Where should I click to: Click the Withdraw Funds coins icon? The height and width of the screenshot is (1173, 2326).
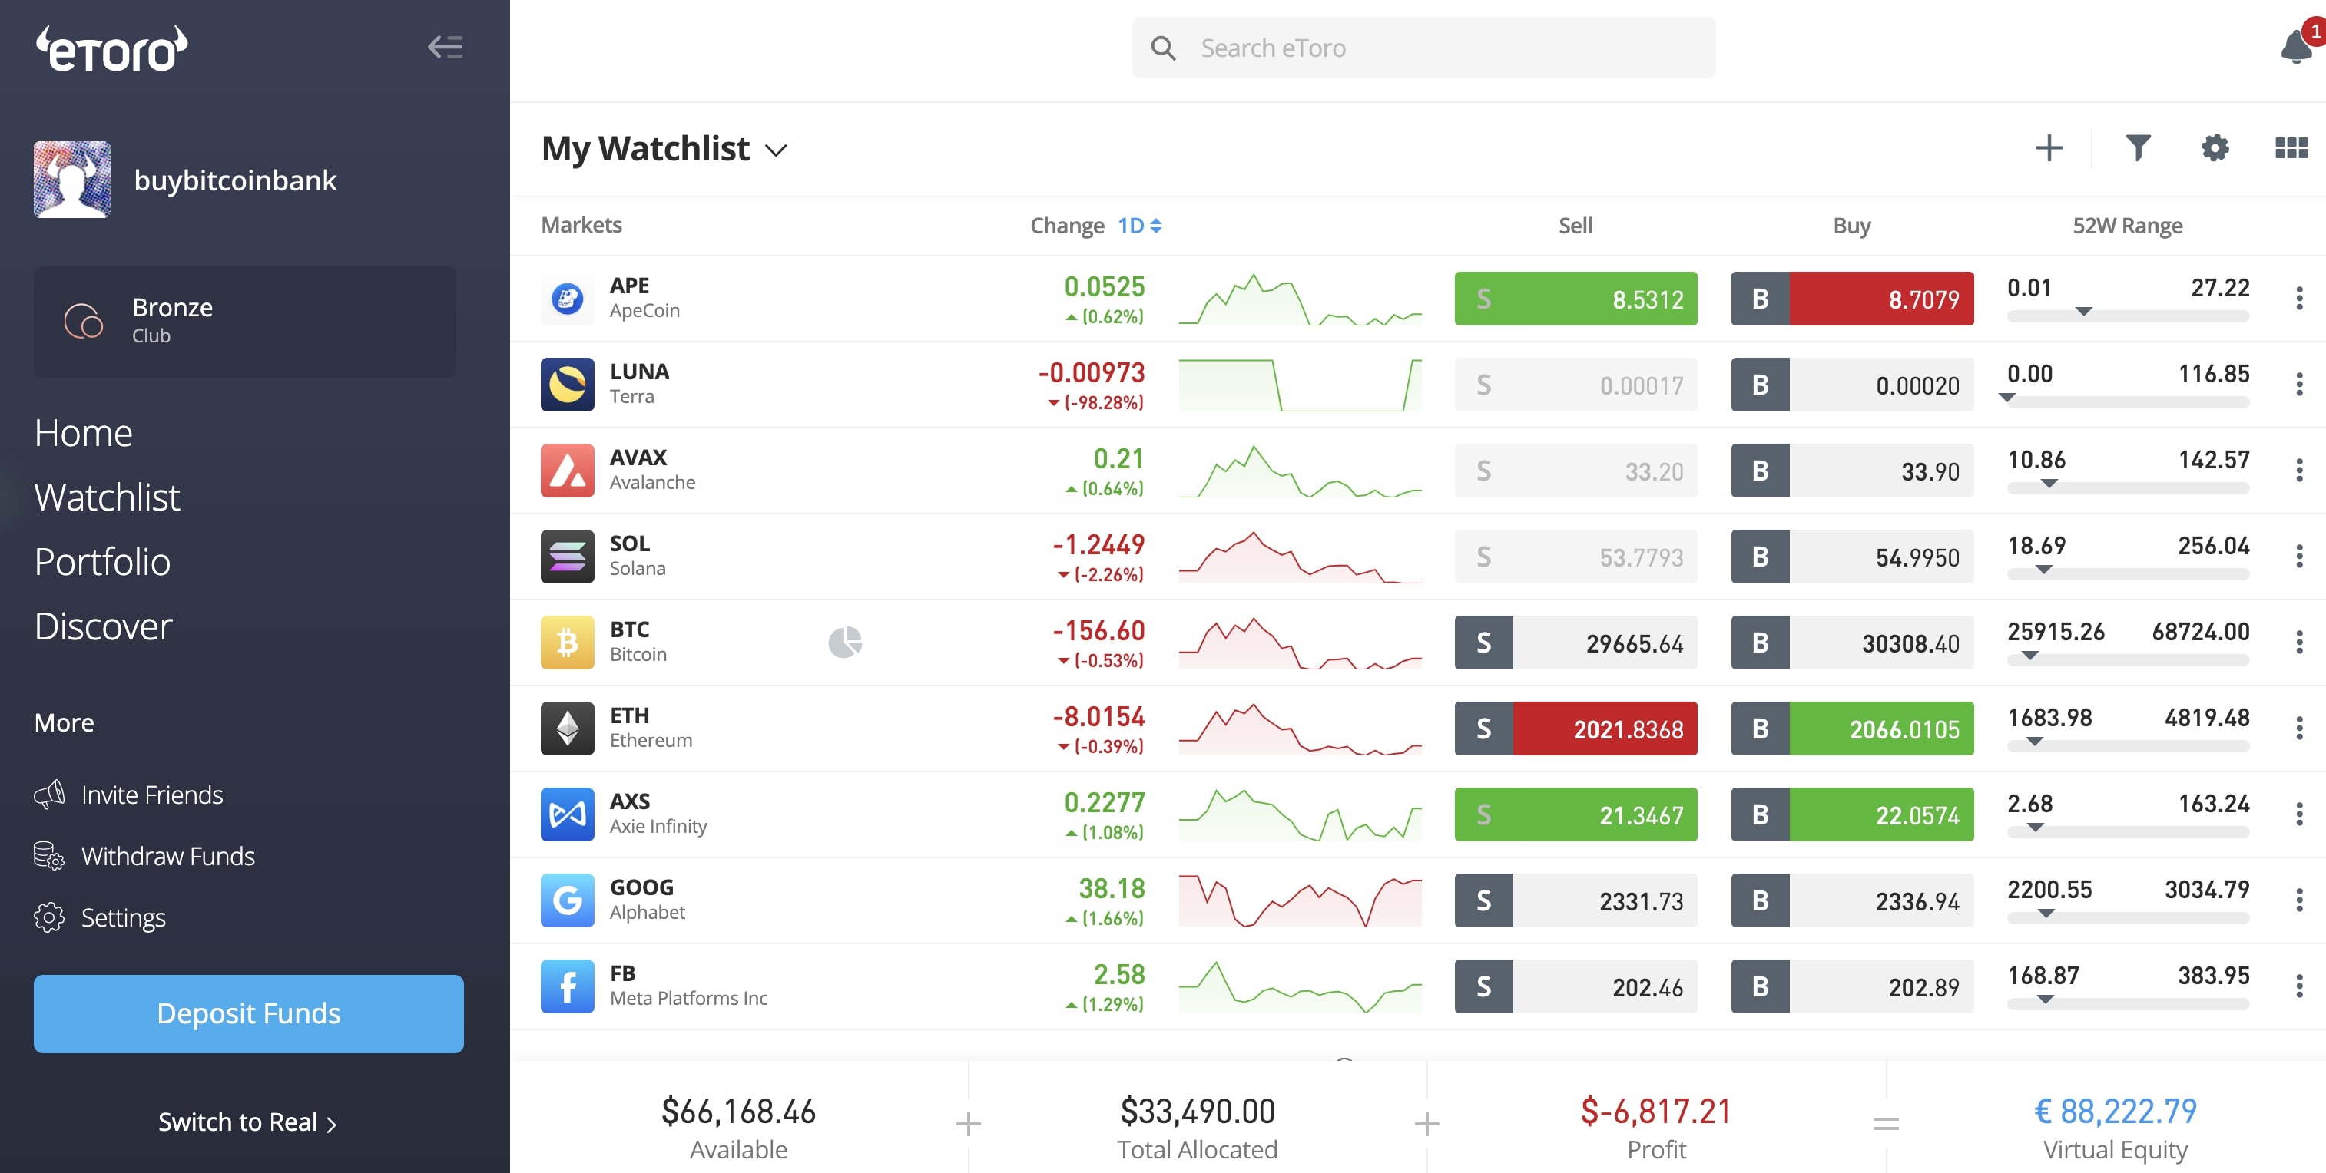pyautogui.click(x=48, y=855)
